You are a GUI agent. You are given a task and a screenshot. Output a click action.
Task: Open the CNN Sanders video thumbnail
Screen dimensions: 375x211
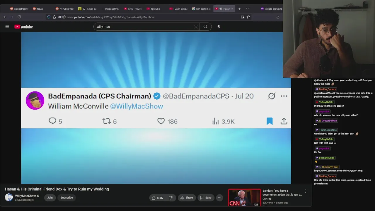click(x=244, y=198)
